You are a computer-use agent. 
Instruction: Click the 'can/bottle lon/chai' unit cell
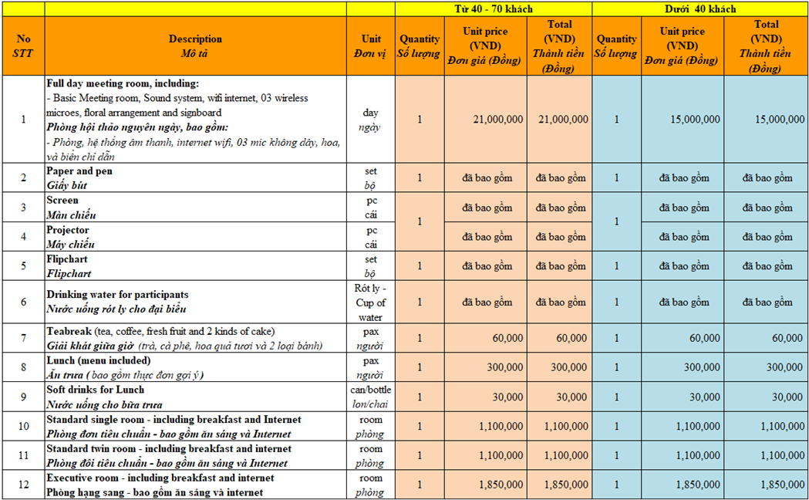pos(371,397)
